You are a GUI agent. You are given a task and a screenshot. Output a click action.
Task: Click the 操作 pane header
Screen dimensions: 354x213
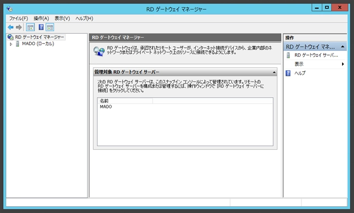pos(315,38)
